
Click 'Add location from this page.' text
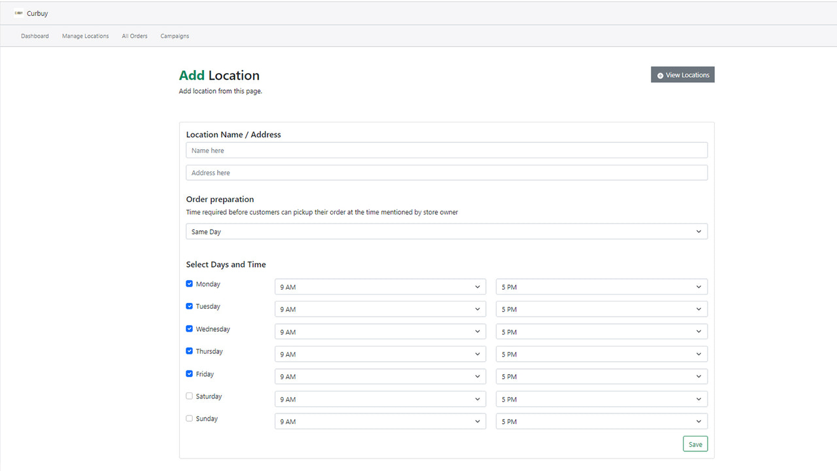tap(220, 91)
